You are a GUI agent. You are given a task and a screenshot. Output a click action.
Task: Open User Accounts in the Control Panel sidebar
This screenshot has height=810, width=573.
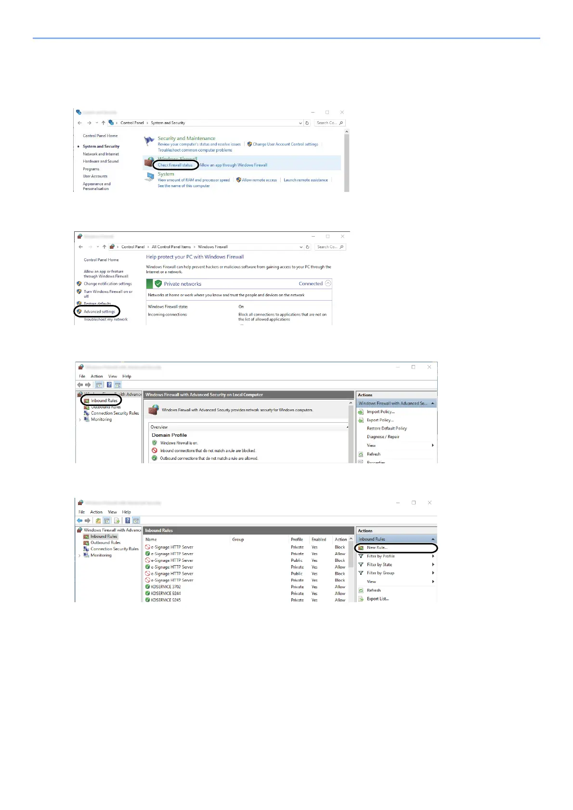tap(95, 176)
